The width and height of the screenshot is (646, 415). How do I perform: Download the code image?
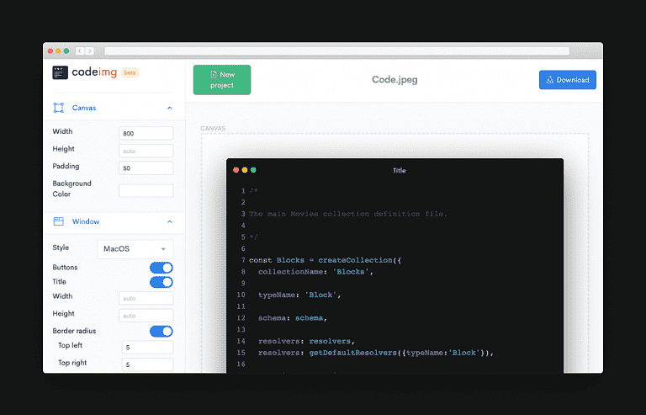[x=567, y=80]
